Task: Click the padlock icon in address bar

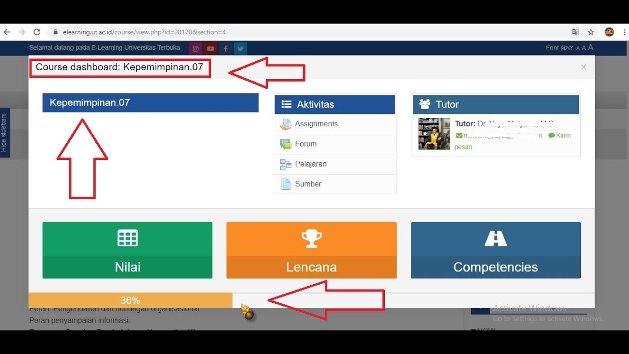Action: tap(55, 32)
